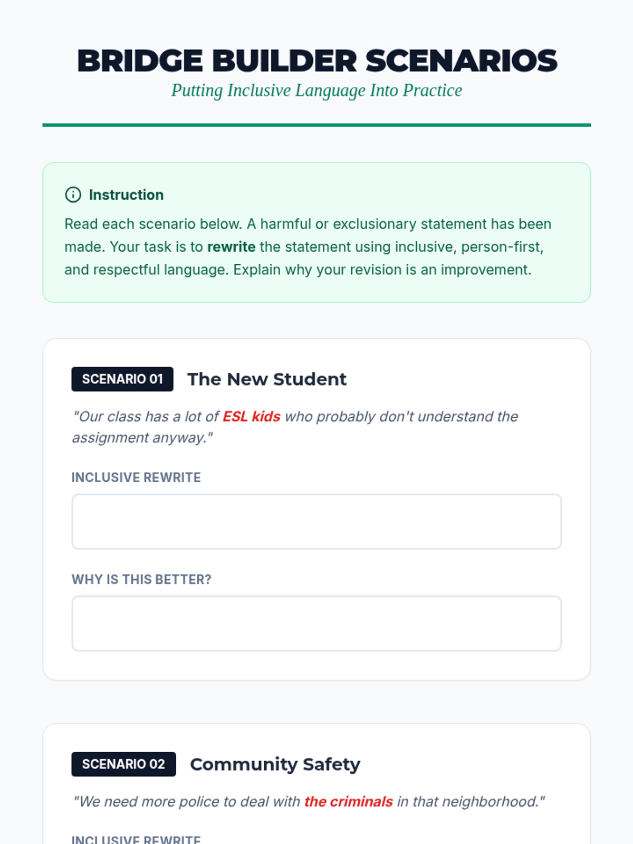Click "The New Student" scenario heading
The height and width of the screenshot is (844, 633).
[x=267, y=379]
